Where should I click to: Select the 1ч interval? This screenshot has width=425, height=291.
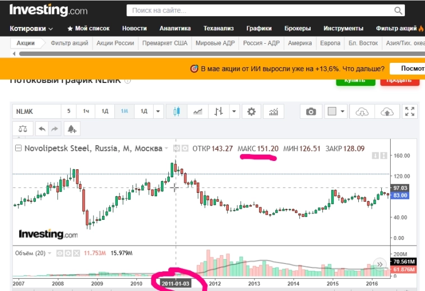86,112
